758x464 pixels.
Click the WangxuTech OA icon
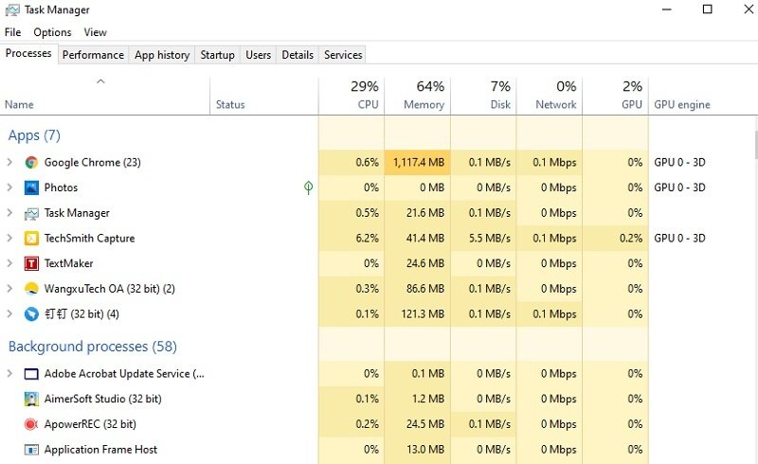click(x=31, y=289)
